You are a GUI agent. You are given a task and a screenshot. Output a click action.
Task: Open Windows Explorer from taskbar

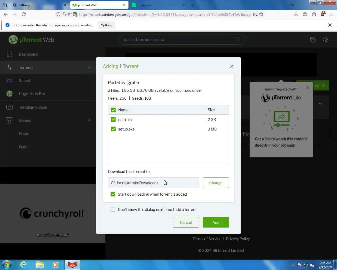pos(39,265)
